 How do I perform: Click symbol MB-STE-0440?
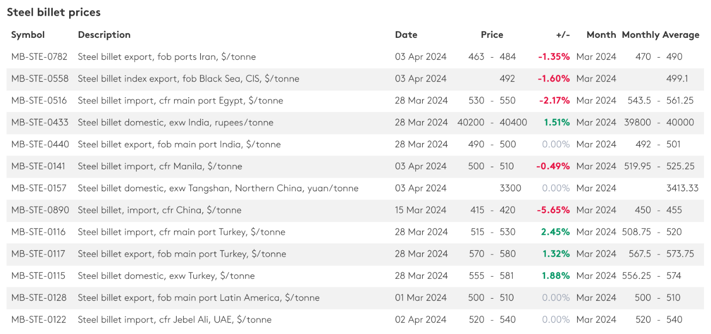pyautogui.click(x=40, y=144)
